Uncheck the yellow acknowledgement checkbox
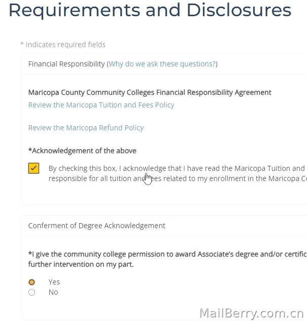 (x=33, y=168)
